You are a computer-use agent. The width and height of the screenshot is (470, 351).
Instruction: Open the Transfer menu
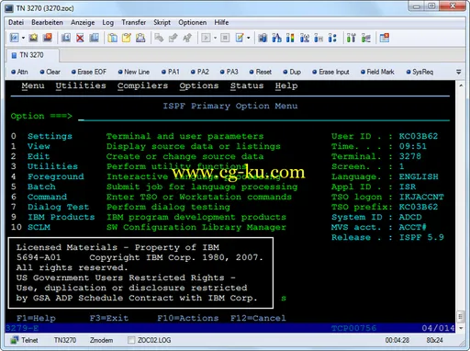tap(133, 22)
